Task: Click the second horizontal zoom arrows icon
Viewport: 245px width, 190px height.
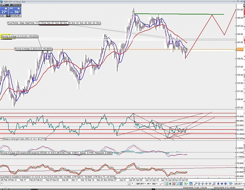Action: (x=203, y=184)
